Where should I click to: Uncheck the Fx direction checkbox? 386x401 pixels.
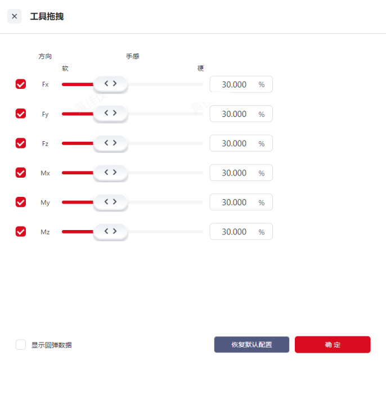[21, 84]
